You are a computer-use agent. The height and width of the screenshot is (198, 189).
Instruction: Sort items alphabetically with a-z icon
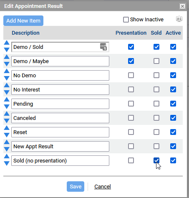(179, 19)
